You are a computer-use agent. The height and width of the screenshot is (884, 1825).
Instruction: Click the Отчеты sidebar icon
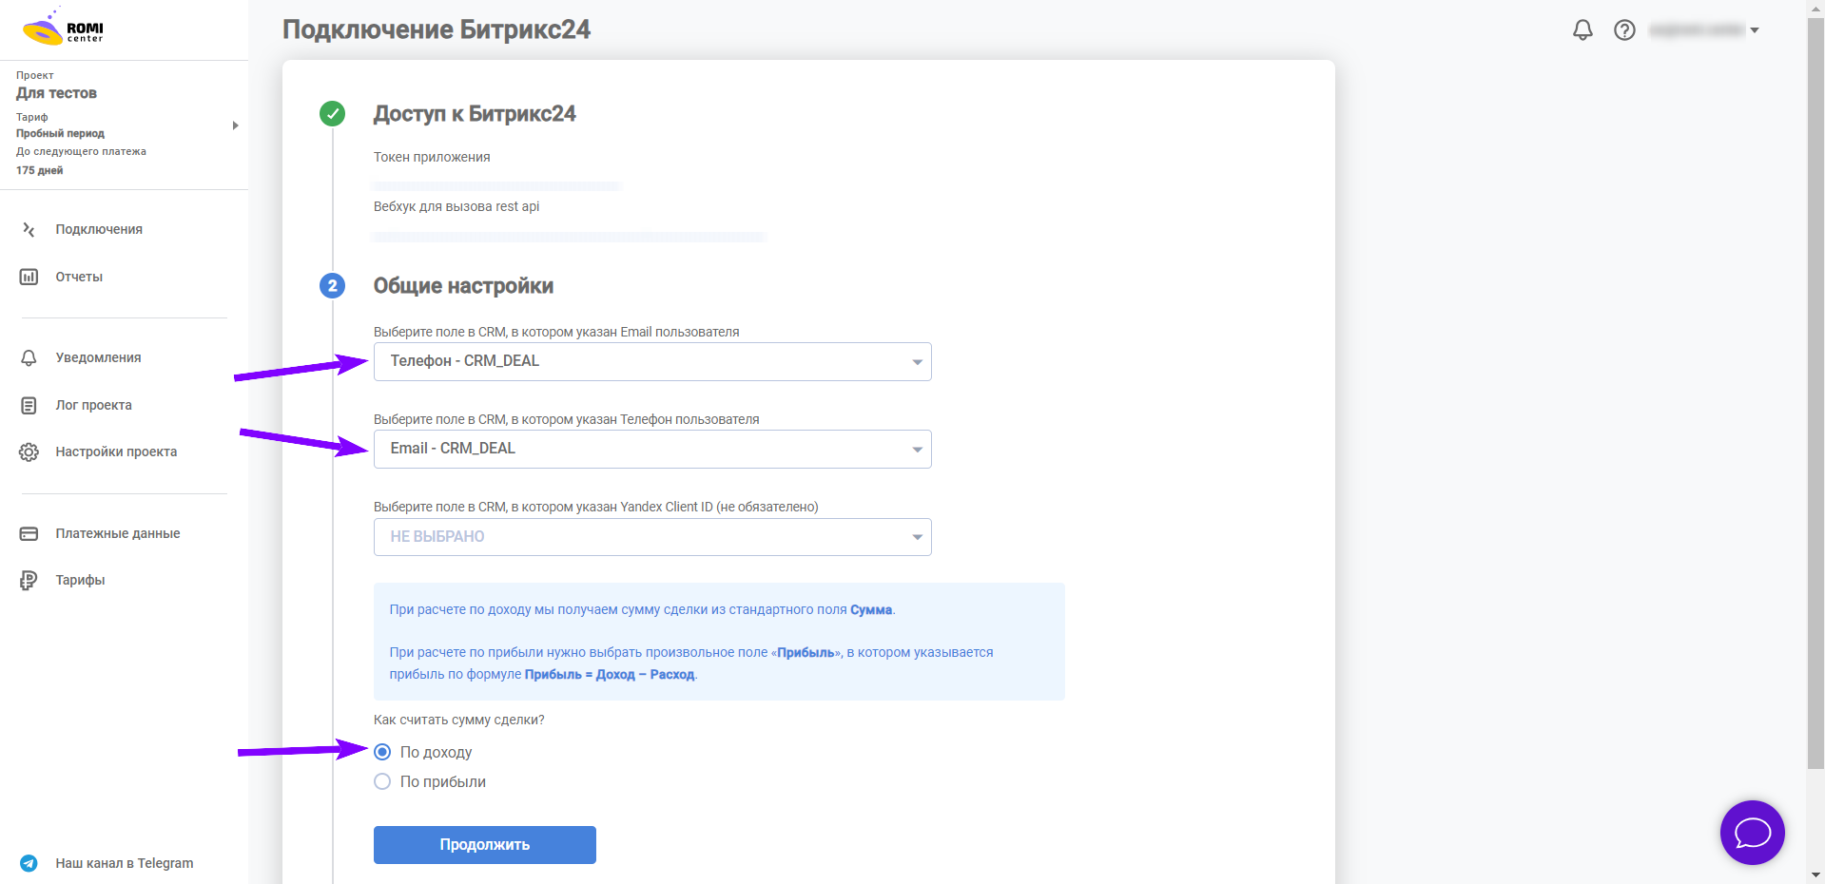pos(29,277)
